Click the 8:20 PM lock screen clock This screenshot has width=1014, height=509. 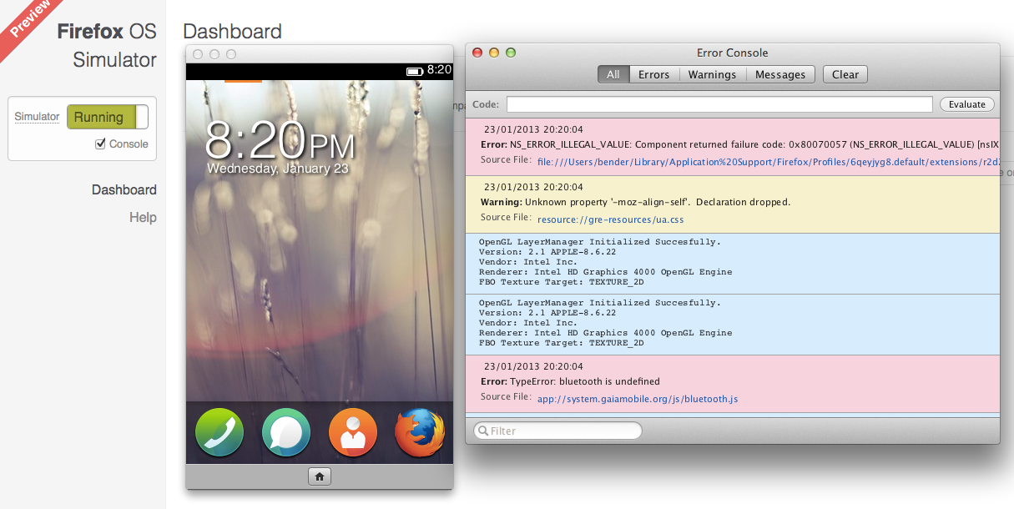click(280, 139)
